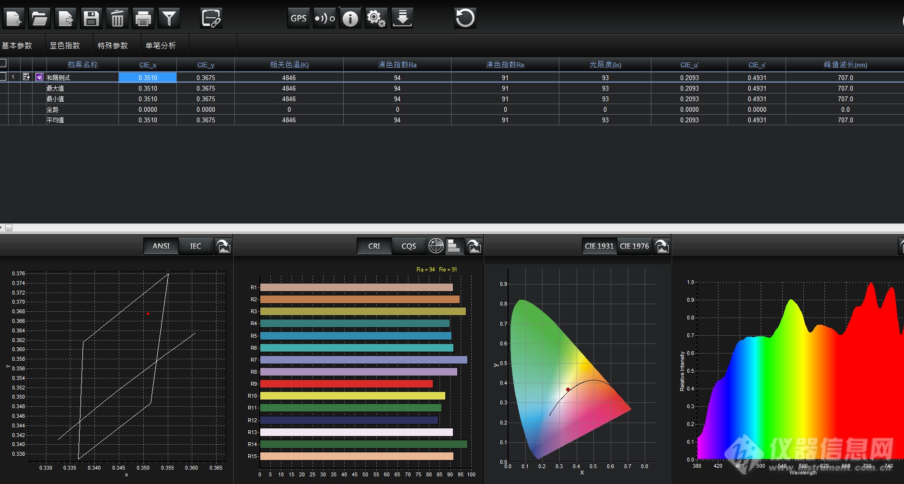Image resolution: width=904 pixels, height=484 pixels.
Task: Click the circular refresh arrow icon
Action: 465,18
